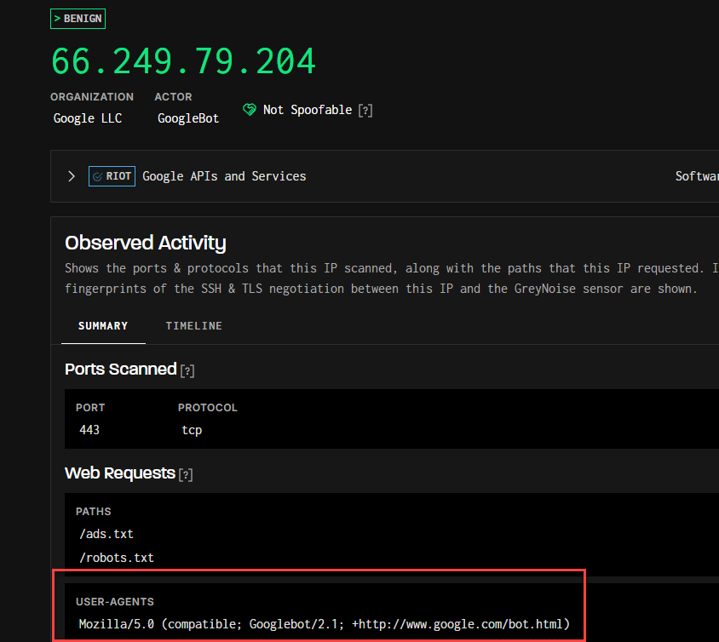Click the ORGANIZATION label
The image size is (719, 642).
point(92,97)
